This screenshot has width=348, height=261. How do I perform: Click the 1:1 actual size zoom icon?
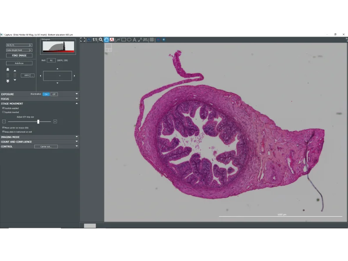click(x=95, y=40)
